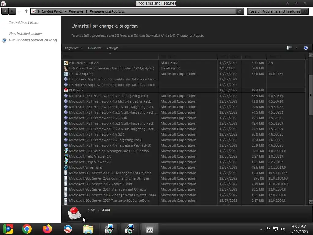Click the Search Programs and Features field
313x235 pixels.
click(x=275, y=11)
